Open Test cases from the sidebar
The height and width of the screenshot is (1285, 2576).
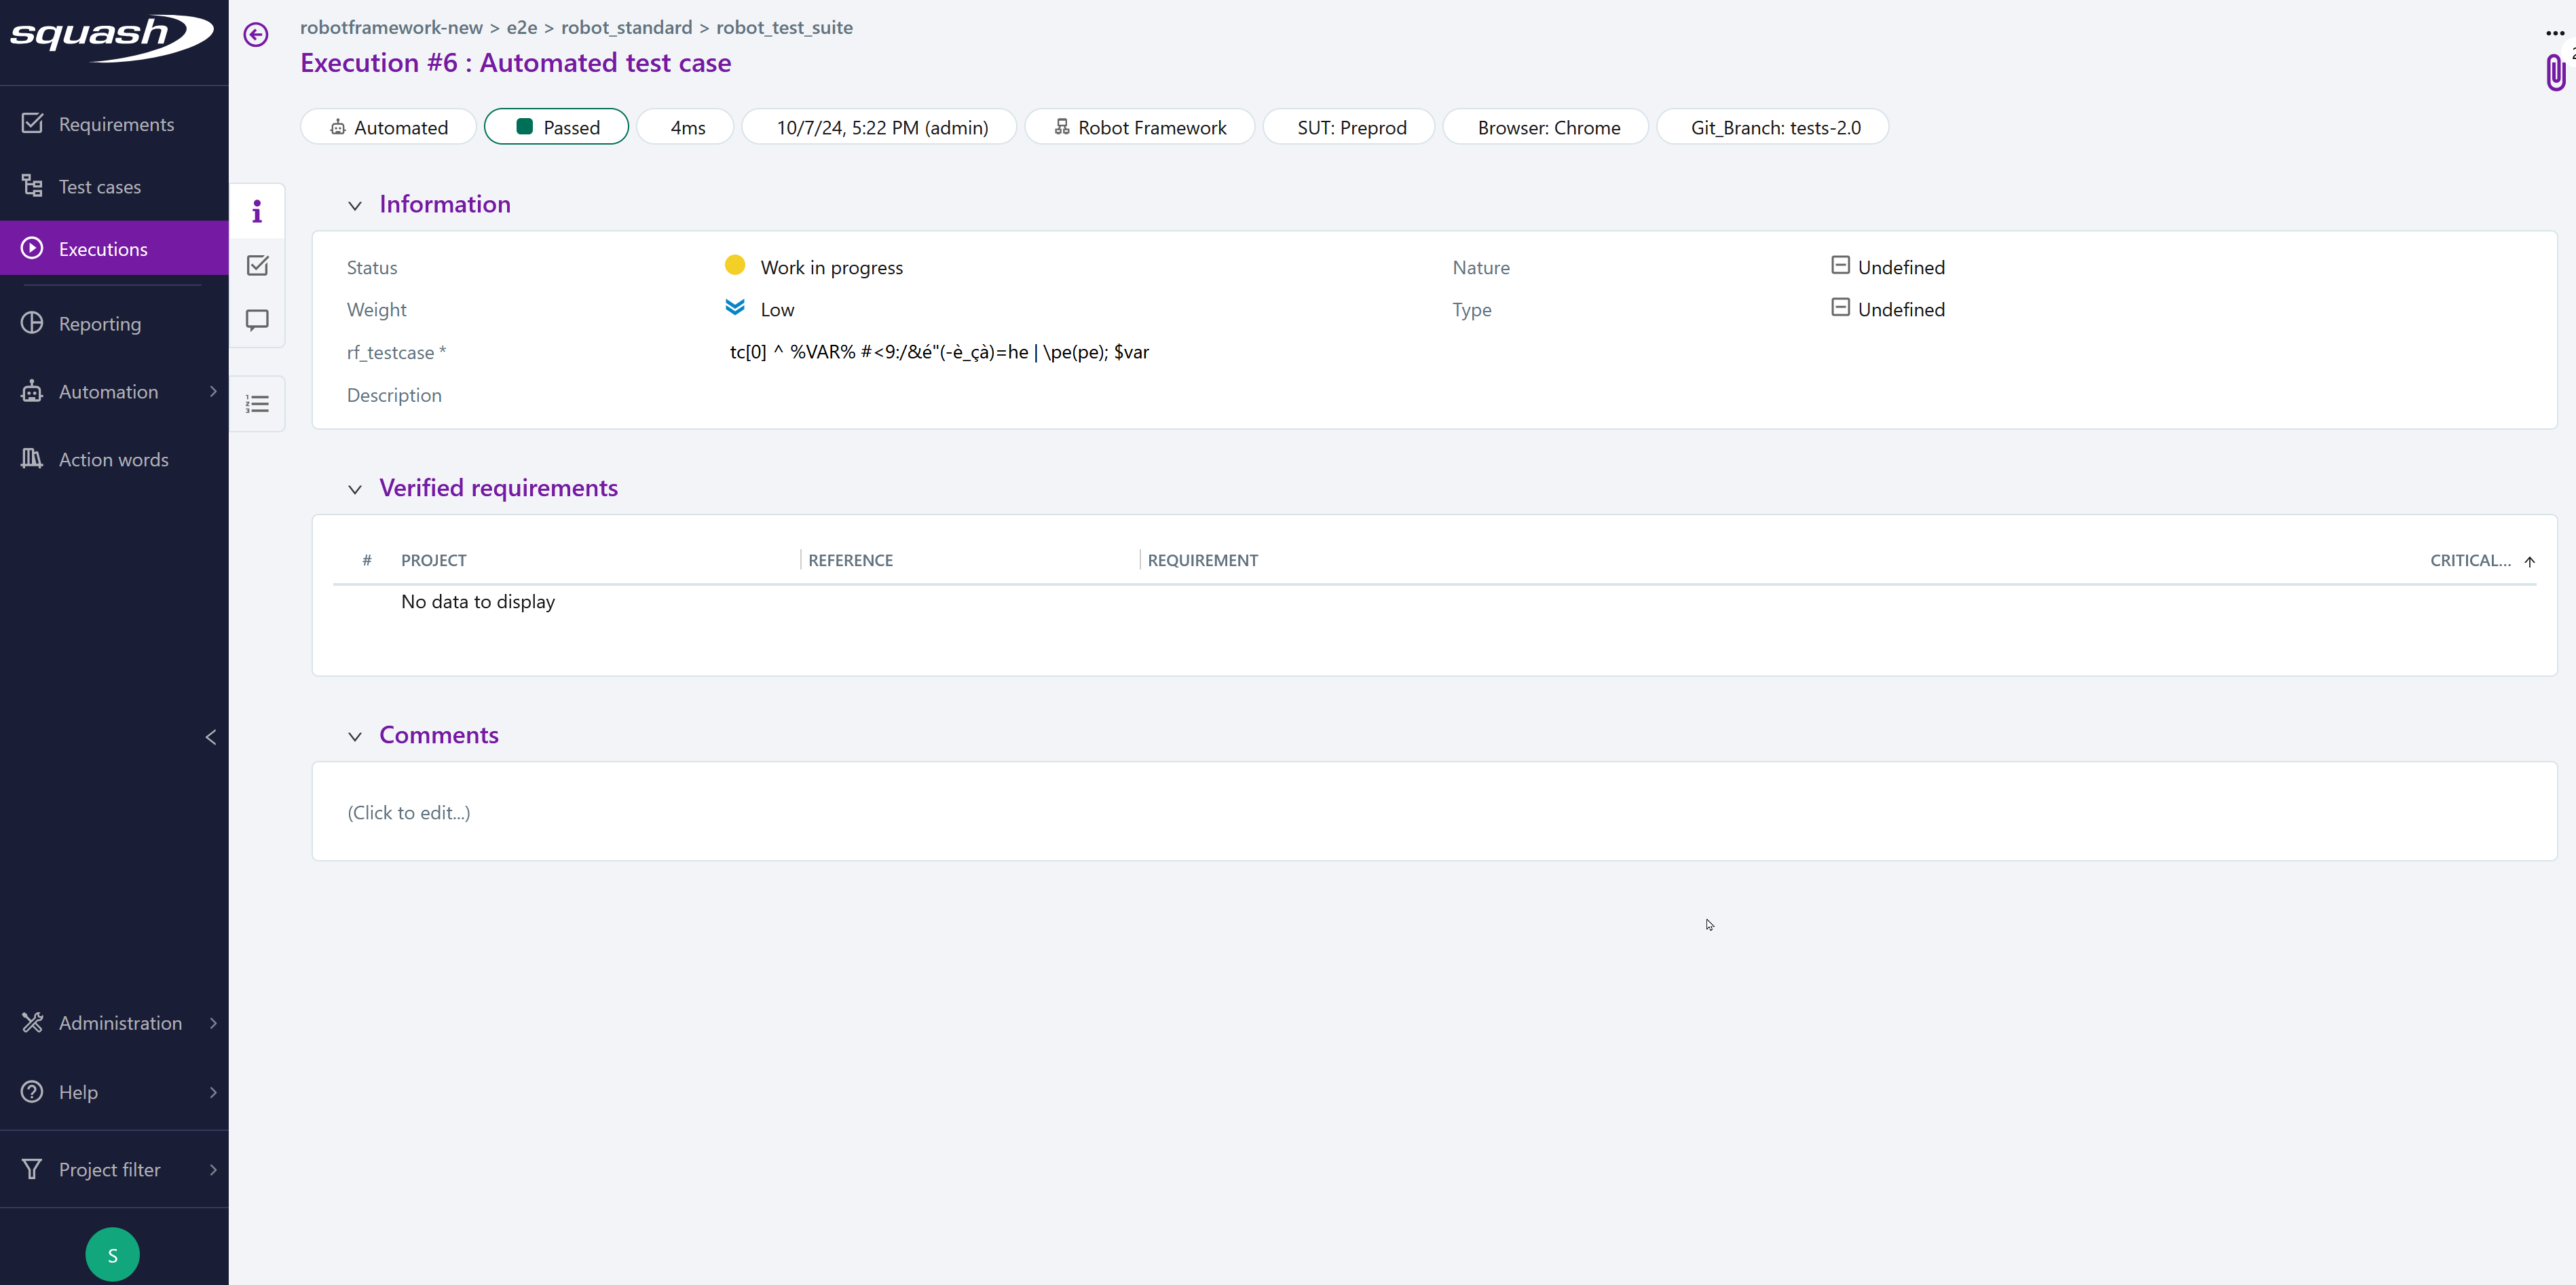99,186
